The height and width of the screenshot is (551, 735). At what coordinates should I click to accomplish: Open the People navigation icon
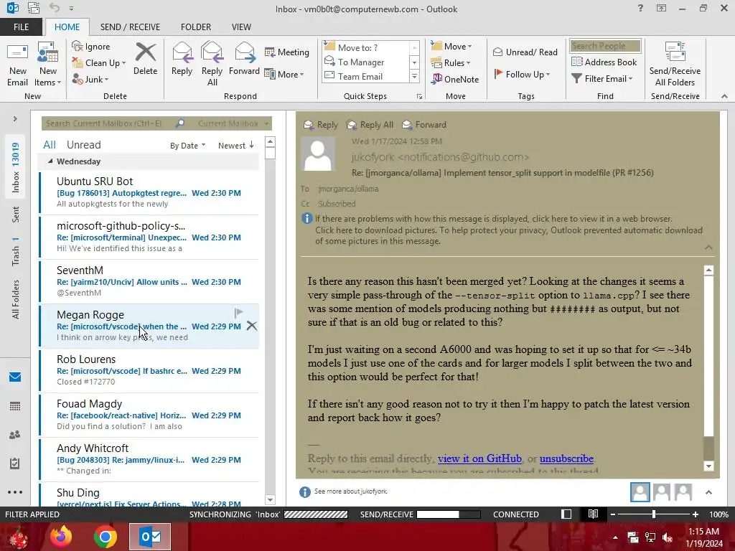tap(15, 435)
